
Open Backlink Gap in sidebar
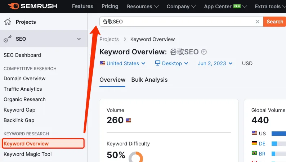click(x=19, y=120)
